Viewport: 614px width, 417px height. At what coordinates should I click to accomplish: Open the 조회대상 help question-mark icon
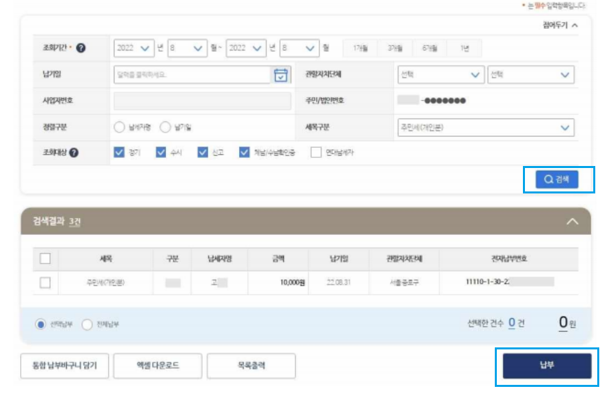pyautogui.click(x=74, y=153)
